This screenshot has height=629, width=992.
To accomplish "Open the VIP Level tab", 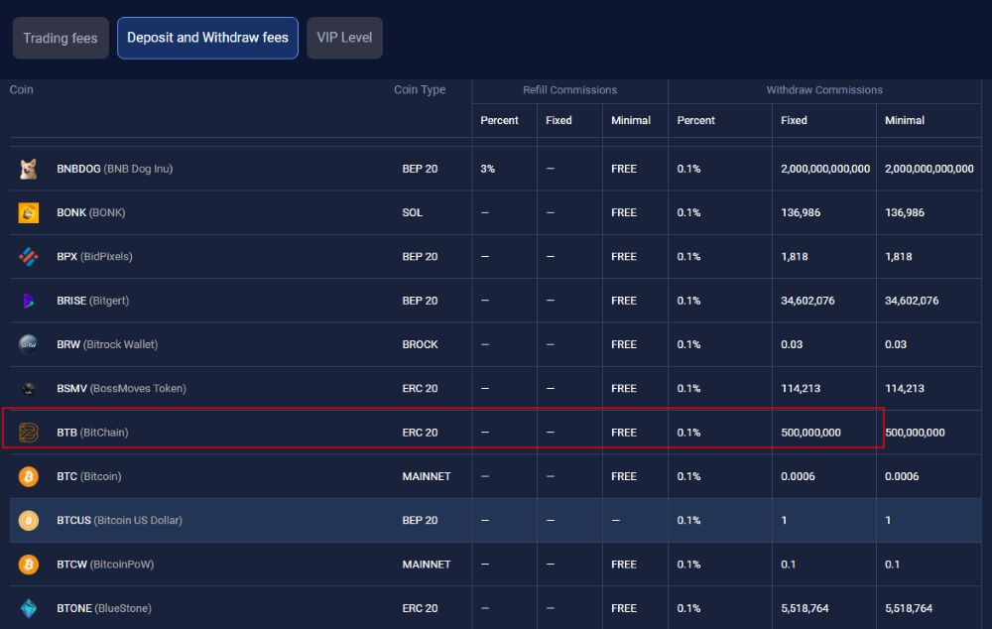I will pyautogui.click(x=344, y=38).
